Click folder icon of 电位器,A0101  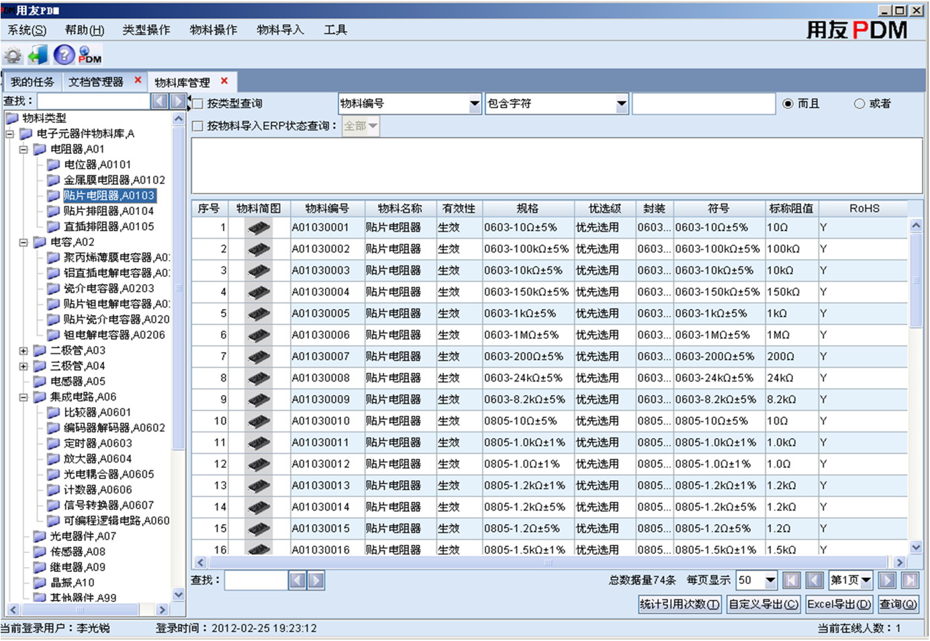click(54, 164)
